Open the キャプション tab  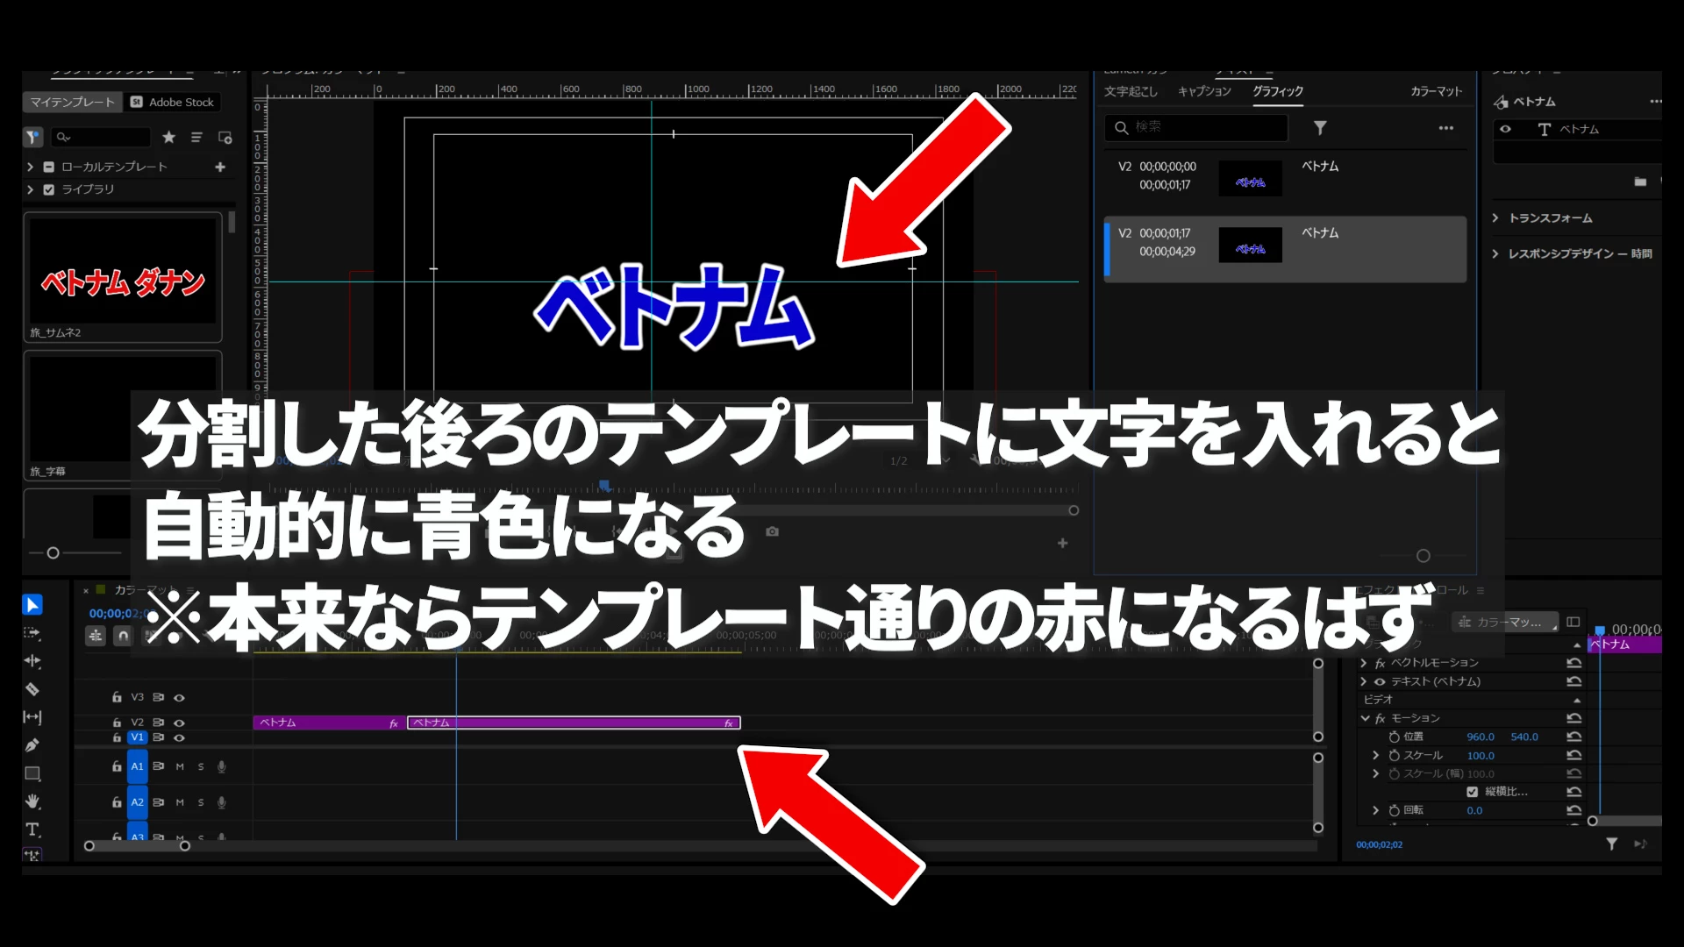click(x=1204, y=91)
